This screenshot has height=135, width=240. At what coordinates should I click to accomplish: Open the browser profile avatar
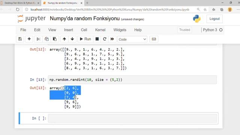(230, 9)
